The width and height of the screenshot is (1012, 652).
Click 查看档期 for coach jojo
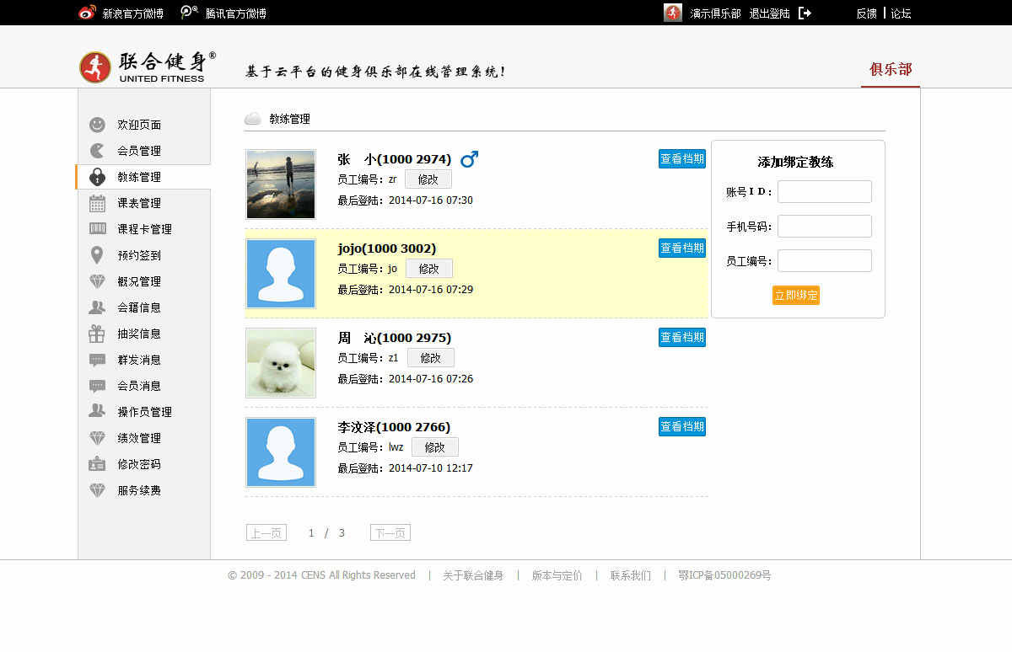coord(681,248)
